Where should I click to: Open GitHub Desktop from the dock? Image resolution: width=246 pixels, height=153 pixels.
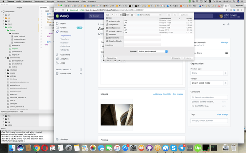click(150, 148)
